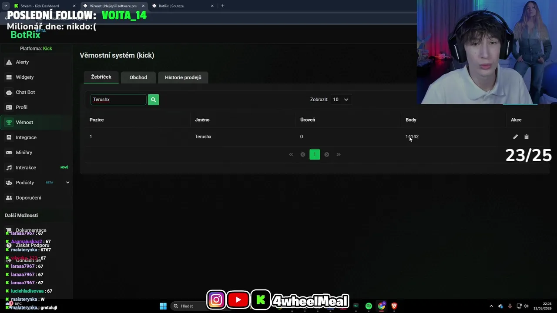Click the Další Možnosti heading
Image resolution: width=557 pixels, height=313 pixels.
pyautogui.click(x=21, y=216)
